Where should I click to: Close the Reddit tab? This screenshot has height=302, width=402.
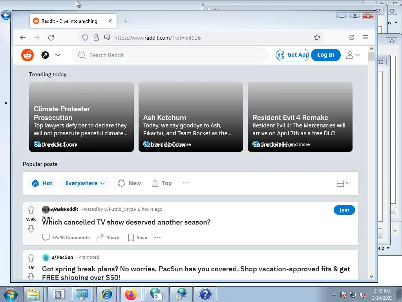point(110,21)
